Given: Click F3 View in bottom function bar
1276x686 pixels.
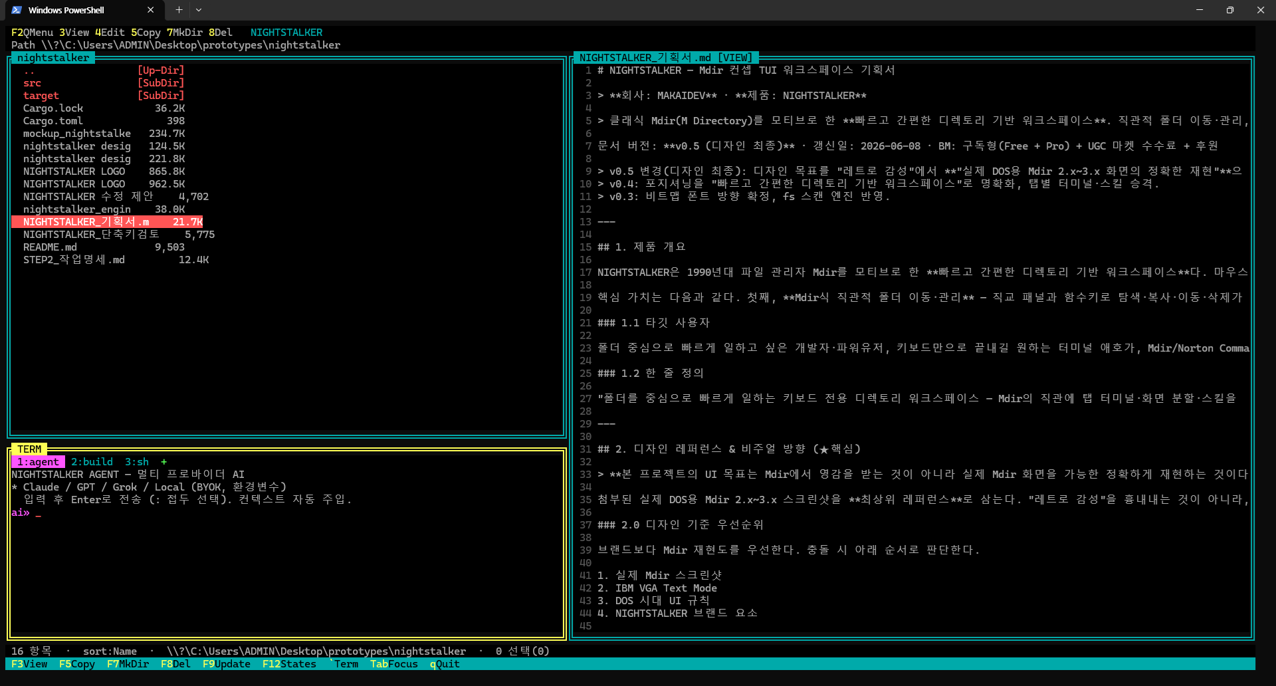Looking at the screenshot, I should point(29,664).
